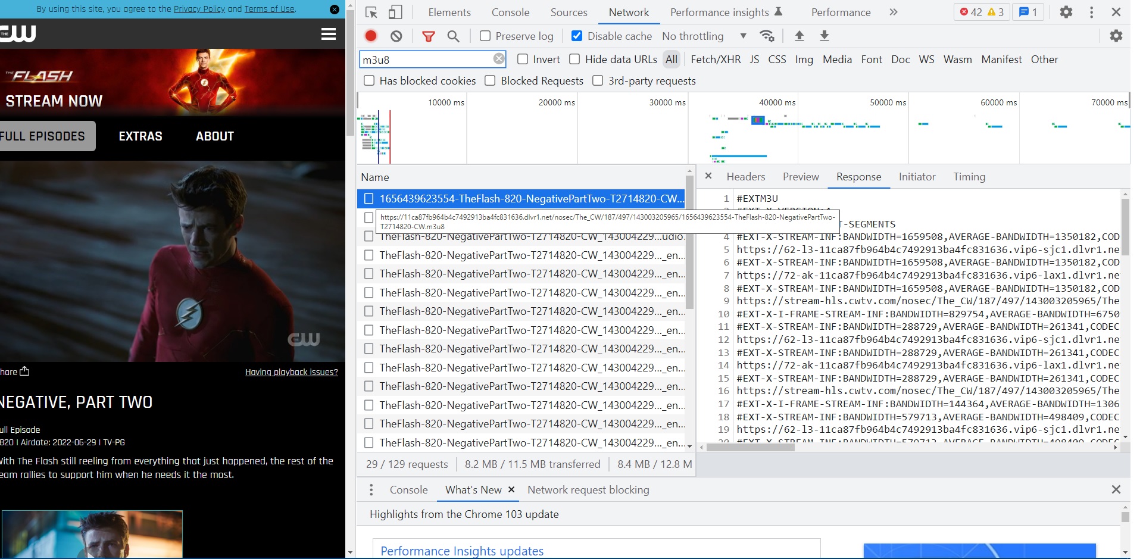Open the No throttling dropdown
The width and height of the screenshot is (1143, 559).
pyautogui.click(x=704, y=36)
